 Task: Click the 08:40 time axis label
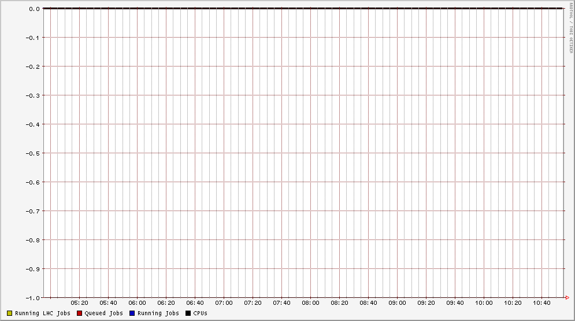point(369,303)
